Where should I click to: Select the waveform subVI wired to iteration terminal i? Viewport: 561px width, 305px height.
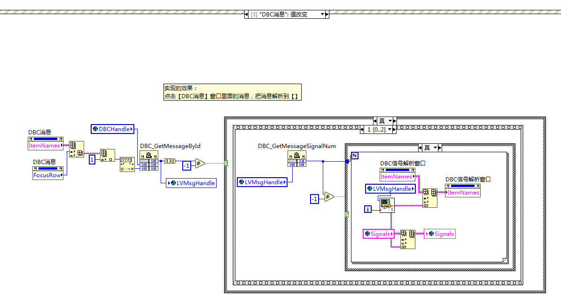(x=387, y=205)
